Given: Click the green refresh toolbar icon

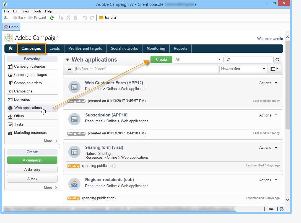Looking at the screenshot, I should pos(52,18).
